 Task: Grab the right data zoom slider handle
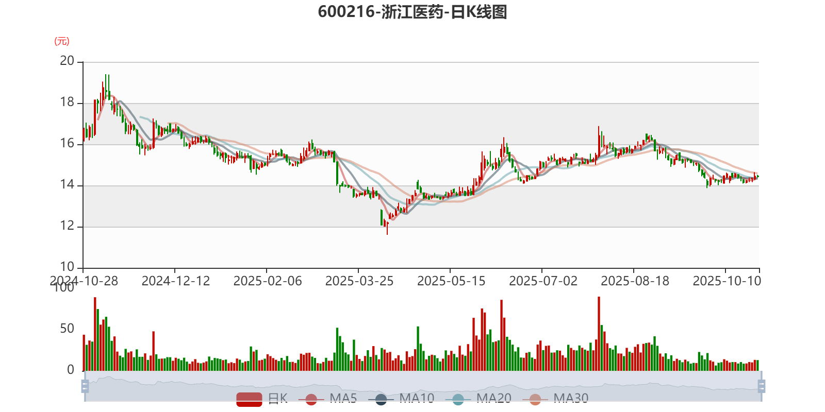761,386
